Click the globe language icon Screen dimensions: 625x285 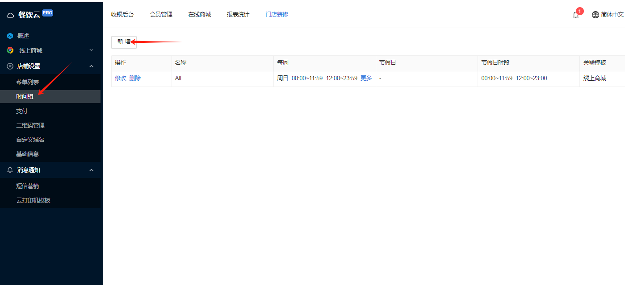click(x=595, y=15)
